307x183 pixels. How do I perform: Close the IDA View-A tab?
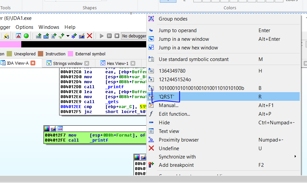pos(33,63)
